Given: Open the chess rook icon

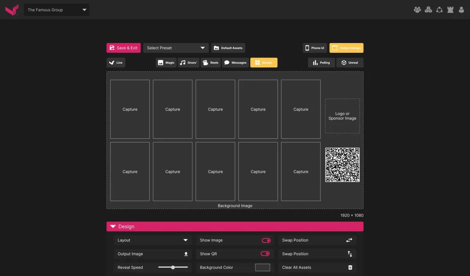Looking at the screenshot, I should point(450,10).
